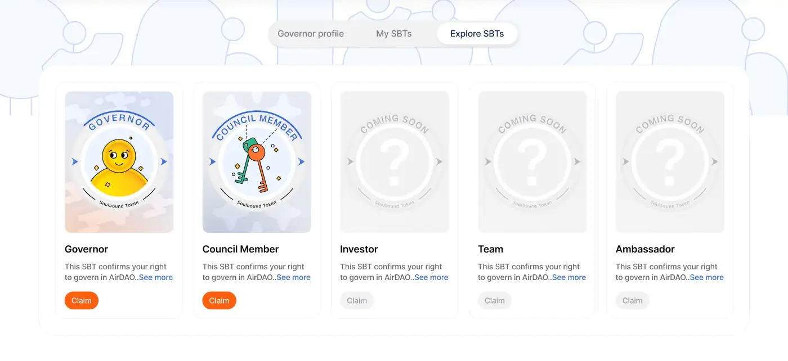Click the Council Member keys badge
788x361 pixels.
click(x=257, y=162)
